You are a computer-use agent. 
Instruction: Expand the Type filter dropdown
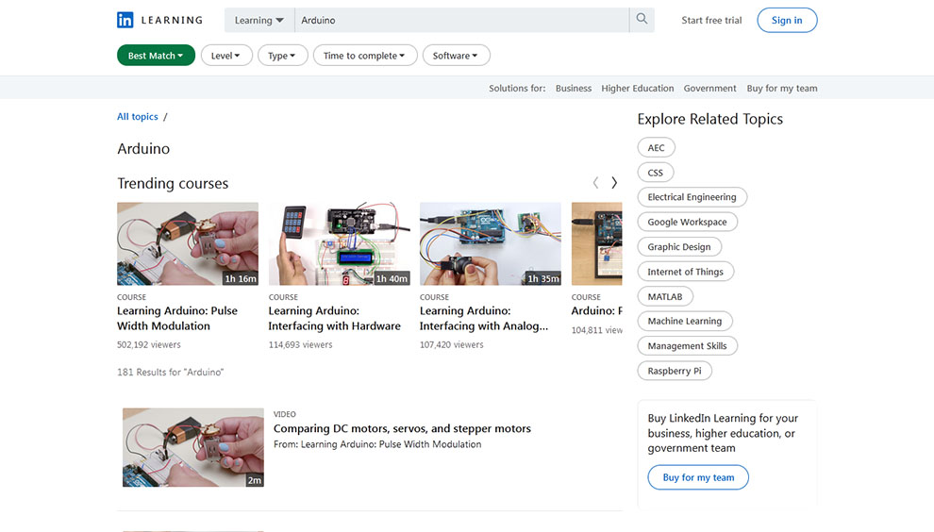pyautogui.click(x=281, y=56)
